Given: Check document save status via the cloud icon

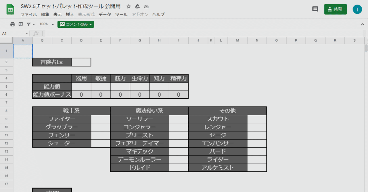Looking at the screenshot, I should pyautogui.click(x=146, y=6).
